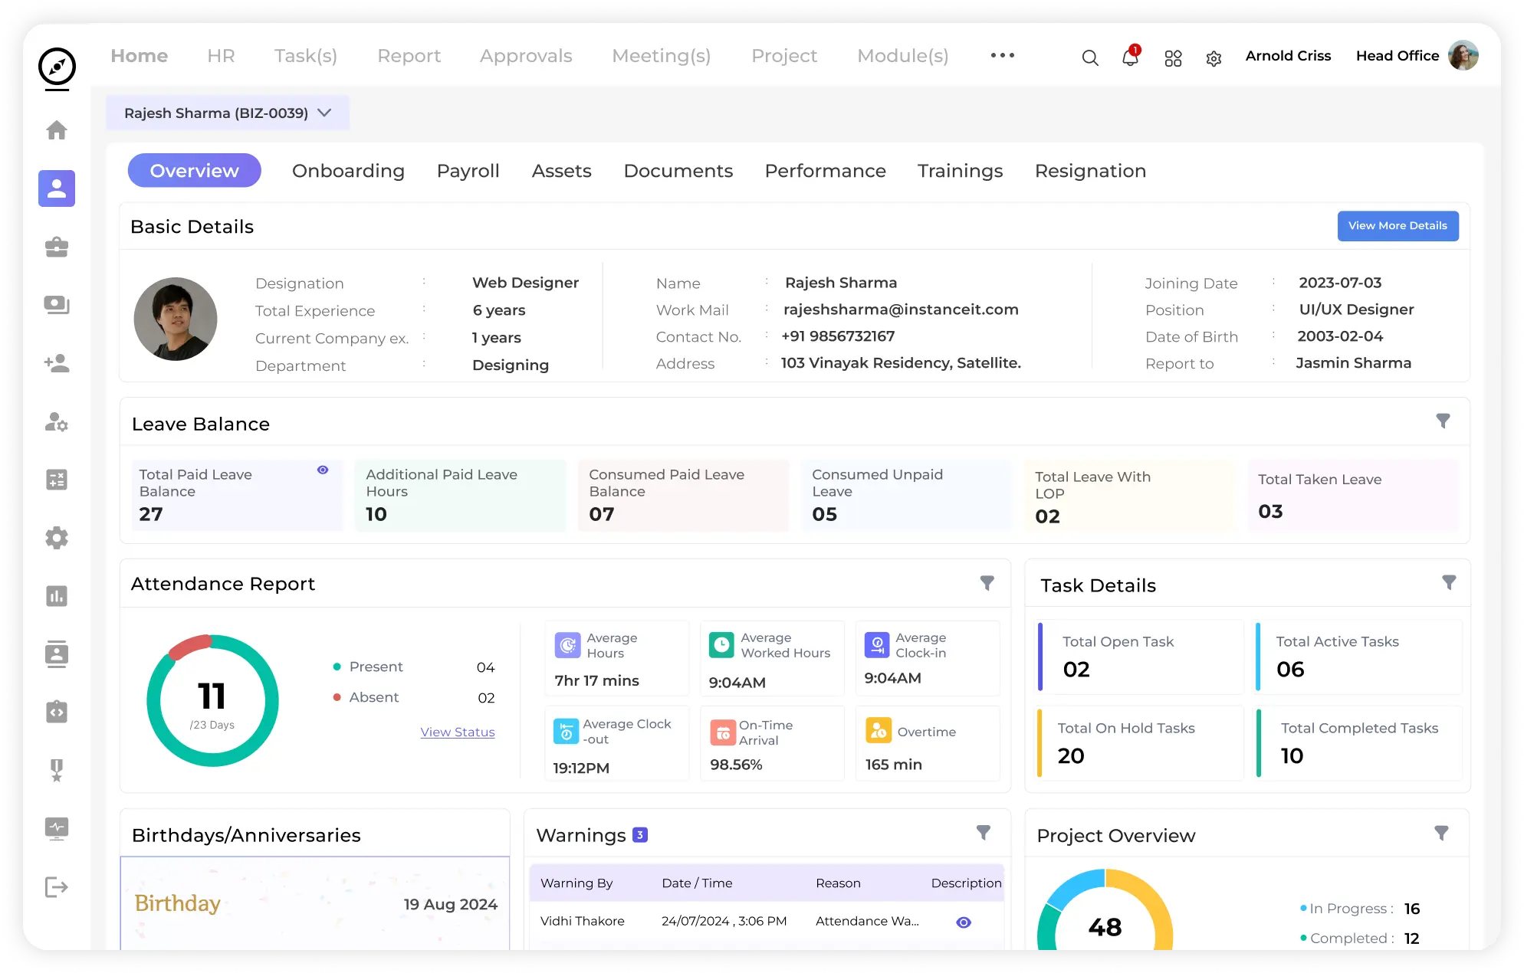
Task: Open notifications via the bell icon
Action: [x=1130, y=58]
